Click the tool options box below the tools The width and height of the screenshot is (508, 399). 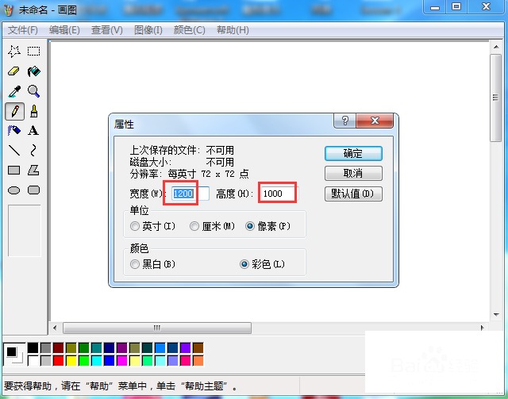click(25, 231)
